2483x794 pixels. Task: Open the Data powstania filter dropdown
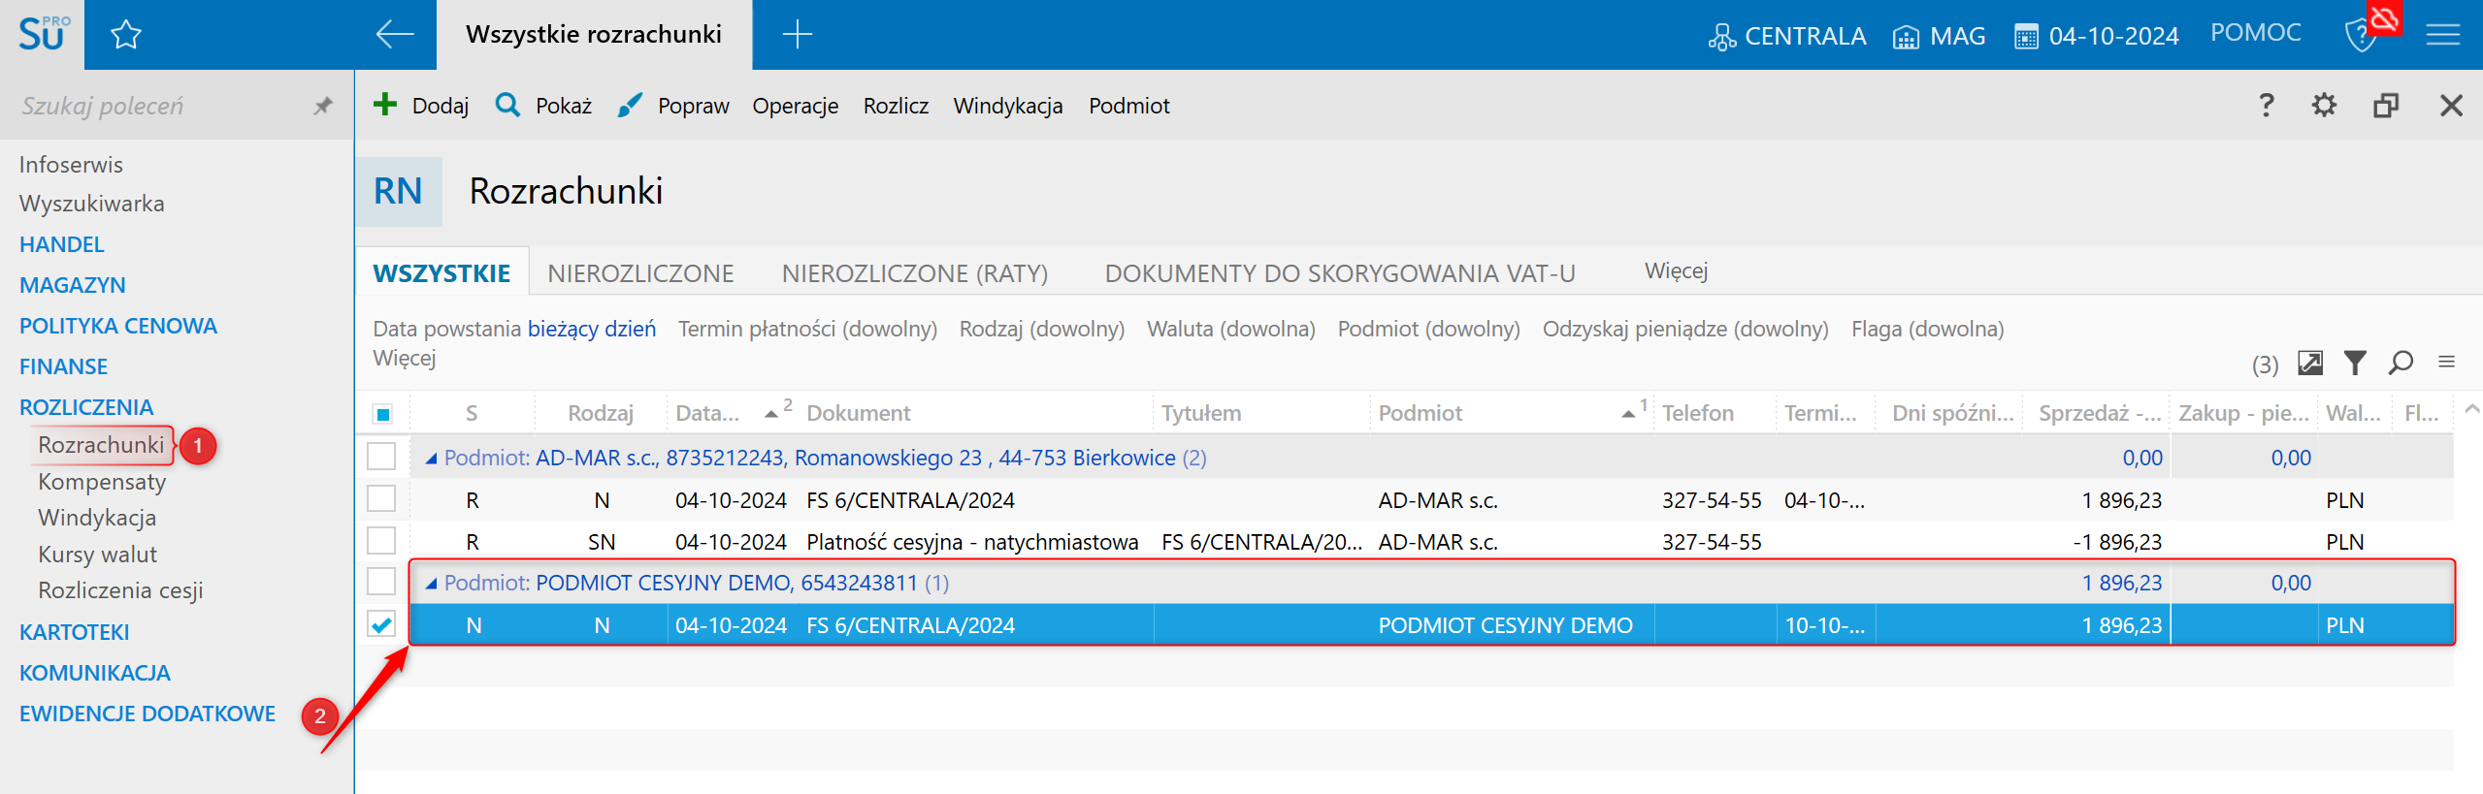pyautogui.click(x=514, y=330)
